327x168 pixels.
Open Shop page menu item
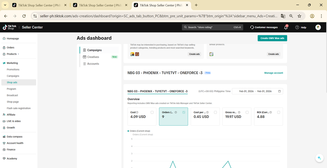tap(13, 102)
